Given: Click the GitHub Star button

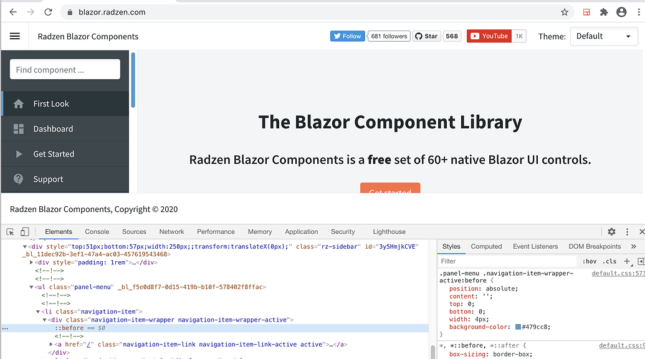Looking at the screenshot, I should [x=426, y=36].
